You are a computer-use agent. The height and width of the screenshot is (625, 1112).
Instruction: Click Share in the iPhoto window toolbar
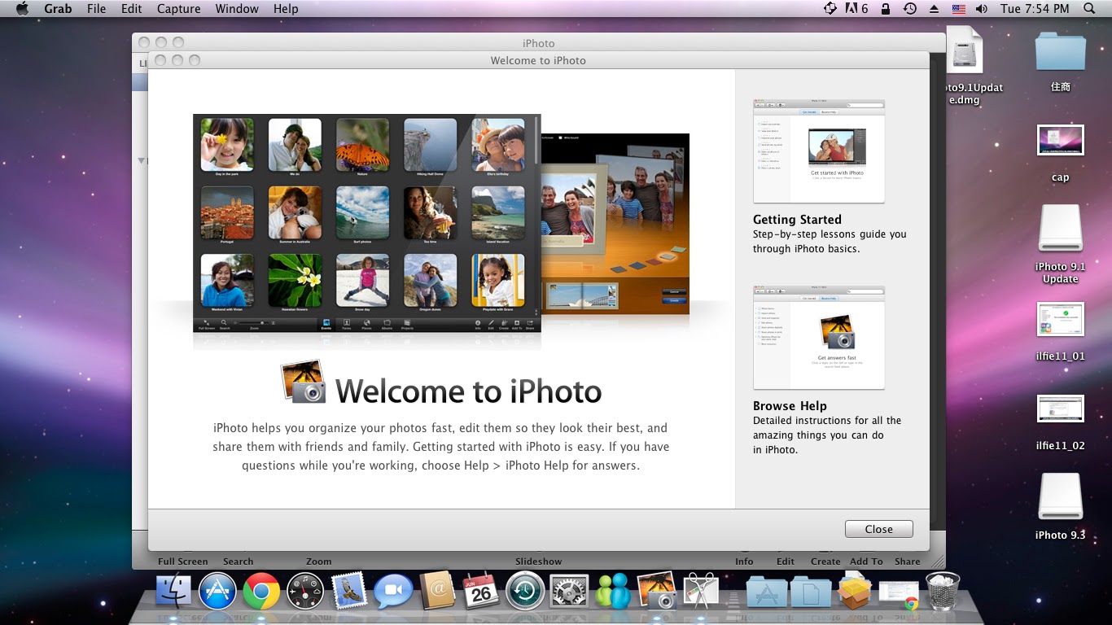point(907,562)
